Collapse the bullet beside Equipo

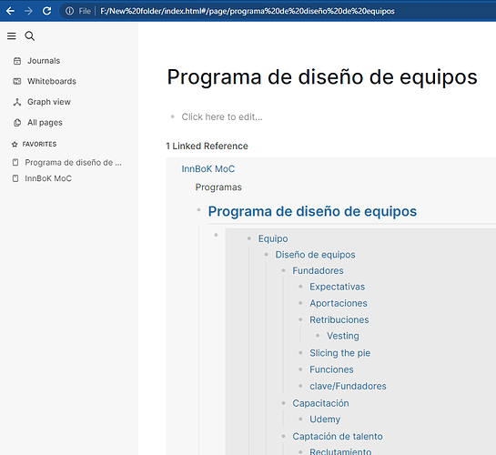click(x=249, y=238)
